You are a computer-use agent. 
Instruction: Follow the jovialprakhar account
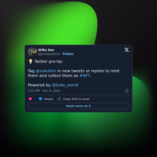click(68, 54)
